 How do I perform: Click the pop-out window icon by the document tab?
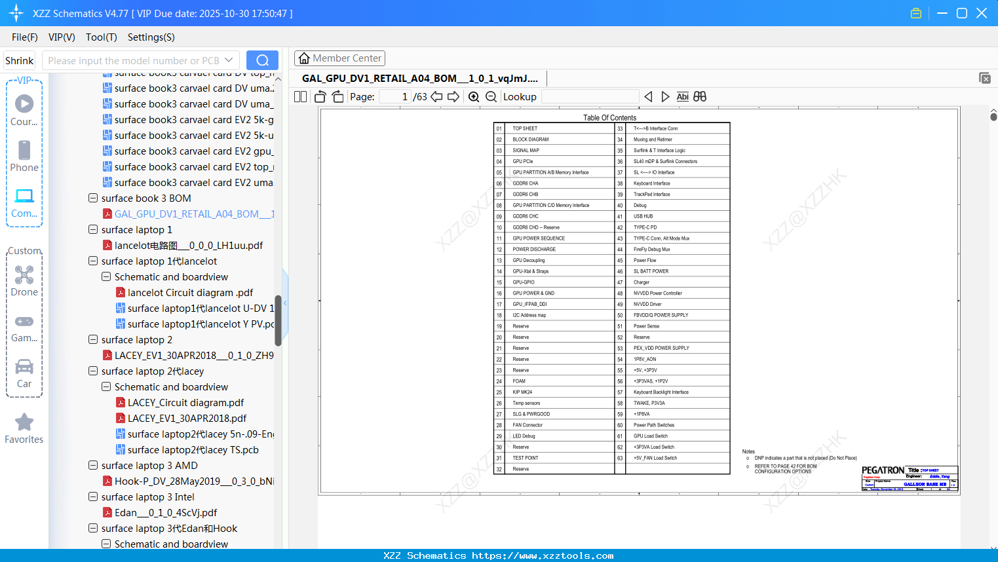[x=985, y=78]
